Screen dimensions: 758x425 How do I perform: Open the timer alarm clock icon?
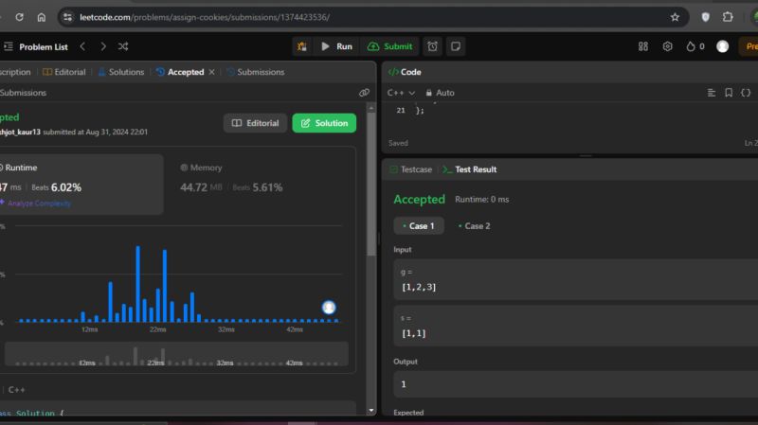[432, 46]
